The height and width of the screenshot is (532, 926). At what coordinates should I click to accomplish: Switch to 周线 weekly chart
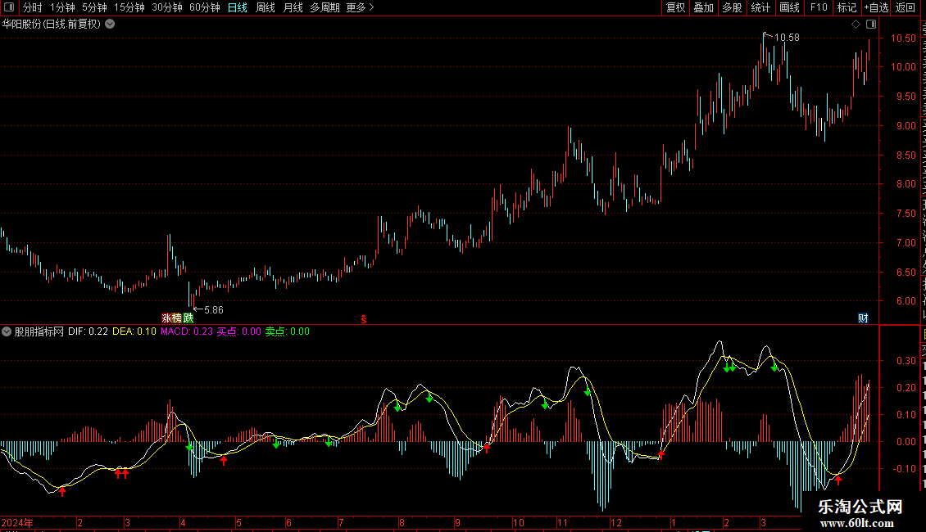(266, 7)
